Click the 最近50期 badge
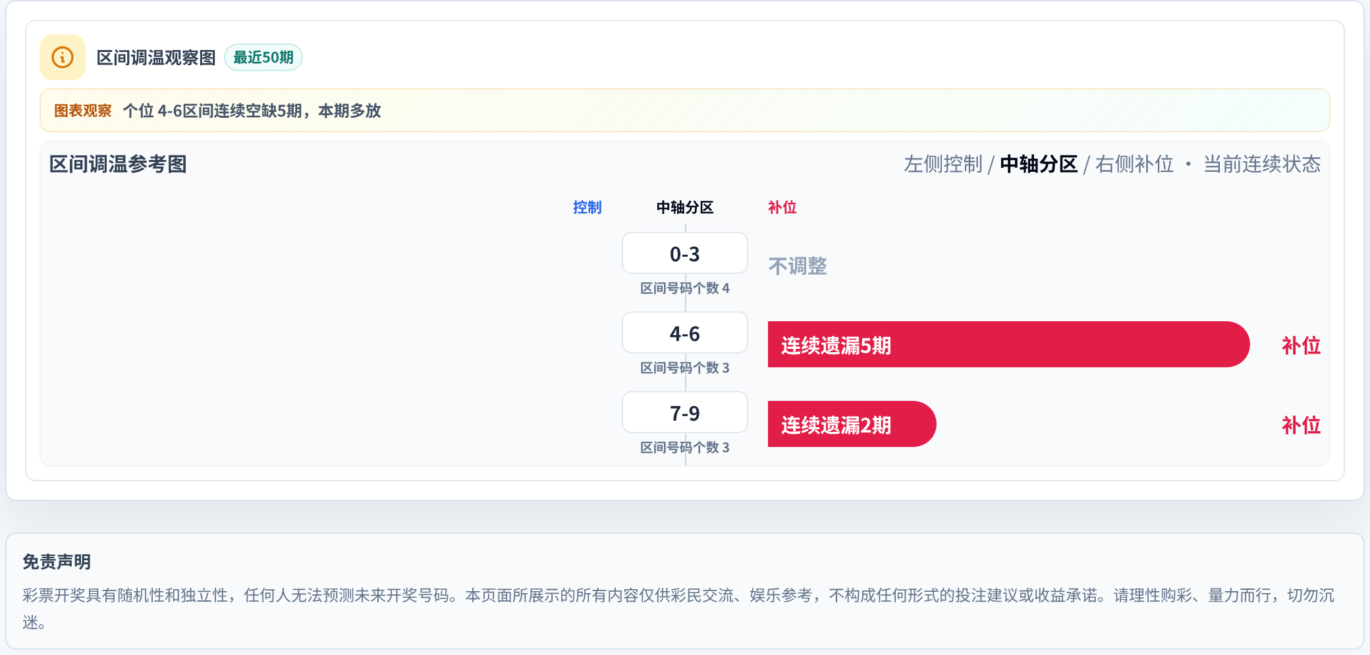This screenshot has height=655, width=1370. pos(263,57)
